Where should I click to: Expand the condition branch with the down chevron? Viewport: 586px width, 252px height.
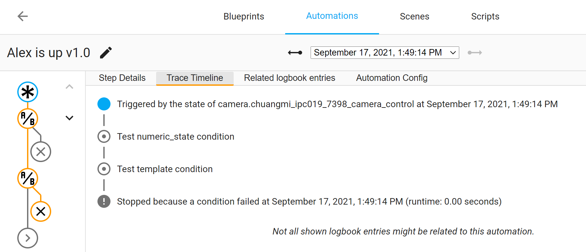(69, 118)
